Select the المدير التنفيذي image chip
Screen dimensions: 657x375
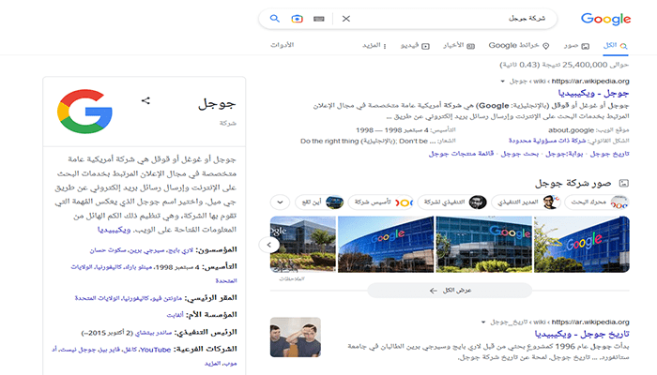pyautogui.click(x=526, y=202)
